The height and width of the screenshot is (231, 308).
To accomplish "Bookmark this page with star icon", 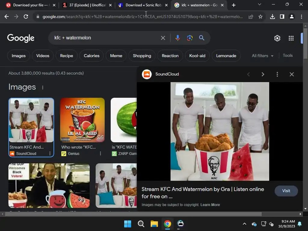I will coord(260,17).
